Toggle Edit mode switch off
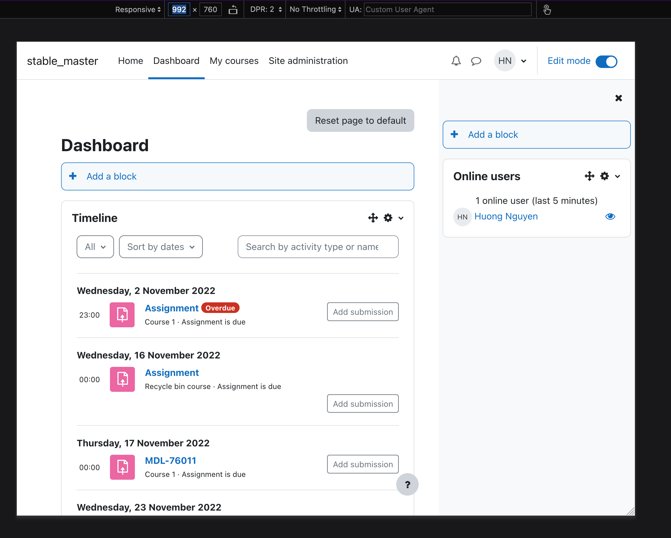671x538 pixels. pos(606,61)
